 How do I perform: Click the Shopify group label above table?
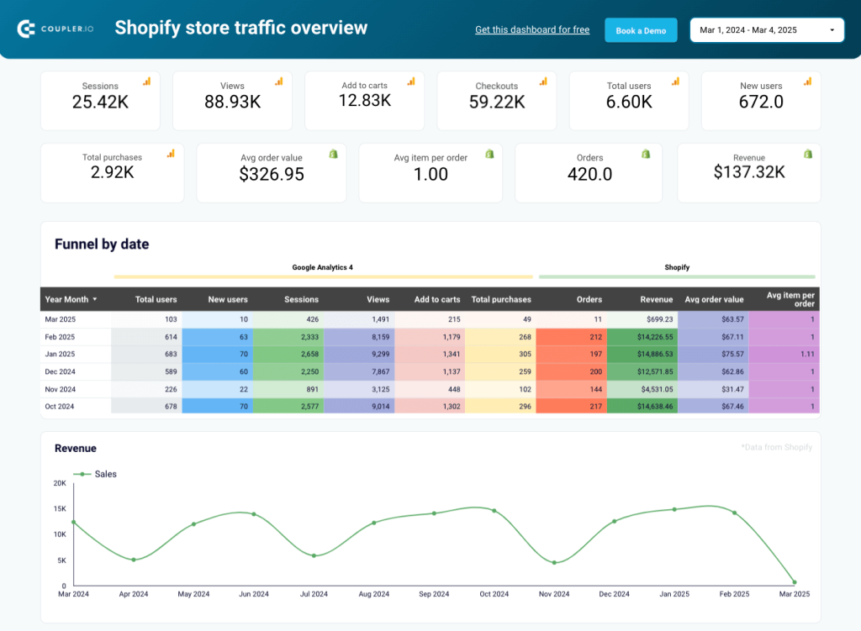[677, 267]
